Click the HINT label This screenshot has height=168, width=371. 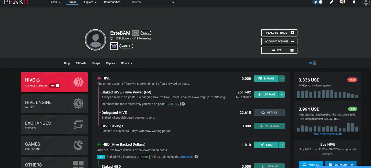point(101,157)
